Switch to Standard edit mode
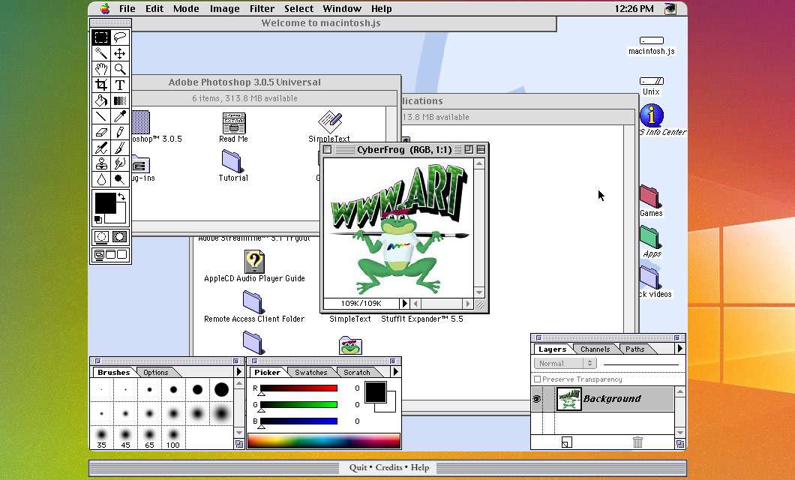 tap(101, 237)
